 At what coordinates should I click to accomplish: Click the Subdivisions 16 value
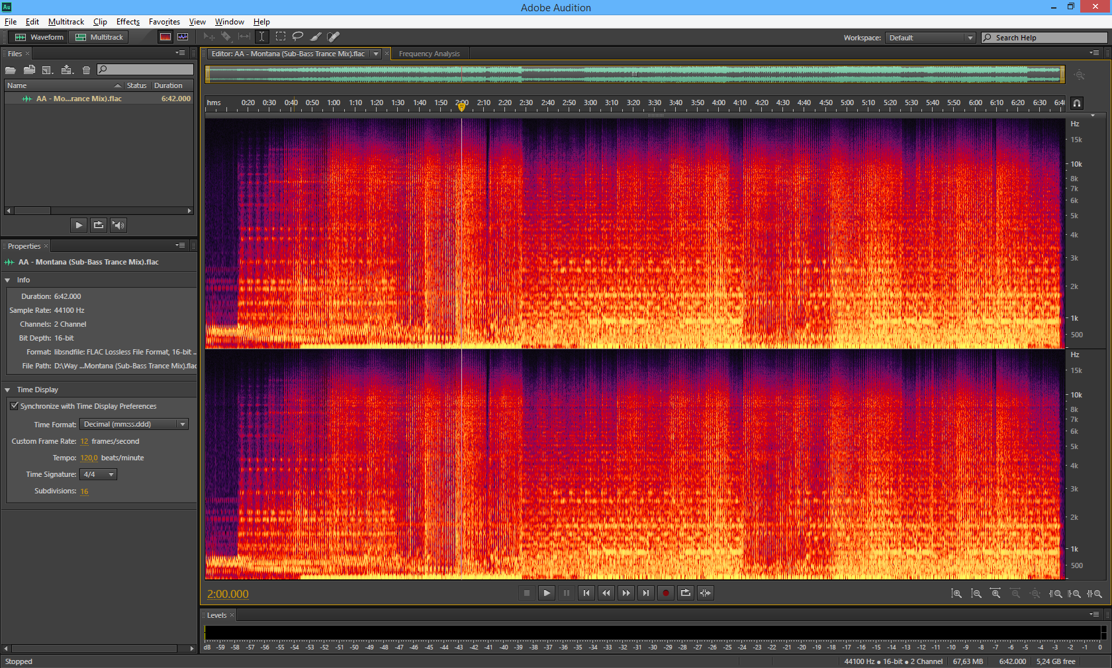click(x=84, y=491)
